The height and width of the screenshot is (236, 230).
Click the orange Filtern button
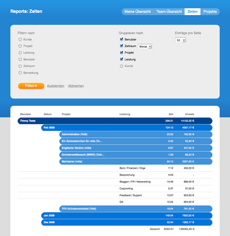[x=31, y=86]
